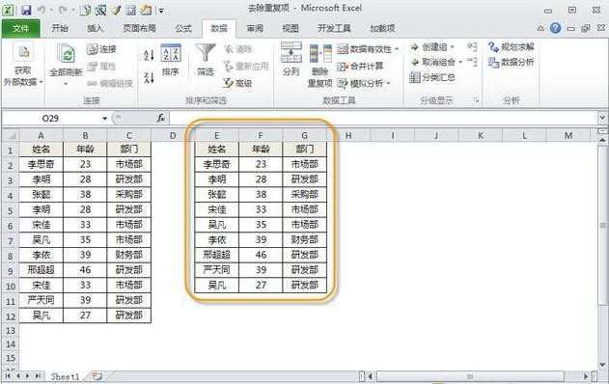Click 合并计算 (Consolidate) button
This screenshot has width=609, height=384.
360,66
